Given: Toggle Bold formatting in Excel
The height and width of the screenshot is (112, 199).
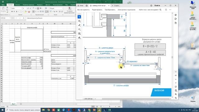Looking at the screenshot, I should point(12,12).
